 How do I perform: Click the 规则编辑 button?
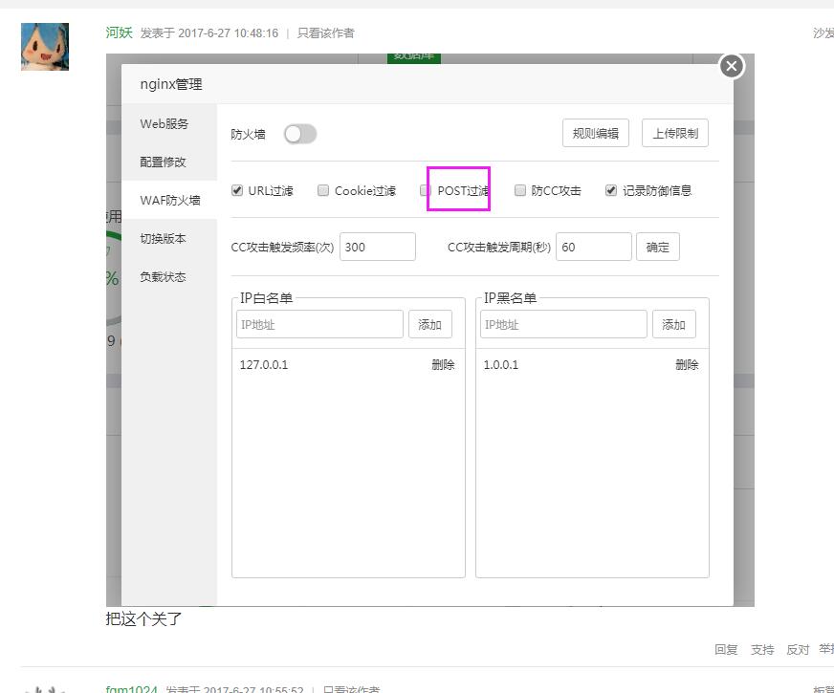(595, 133)
